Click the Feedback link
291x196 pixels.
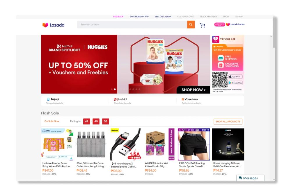click(x=118, y=17)
